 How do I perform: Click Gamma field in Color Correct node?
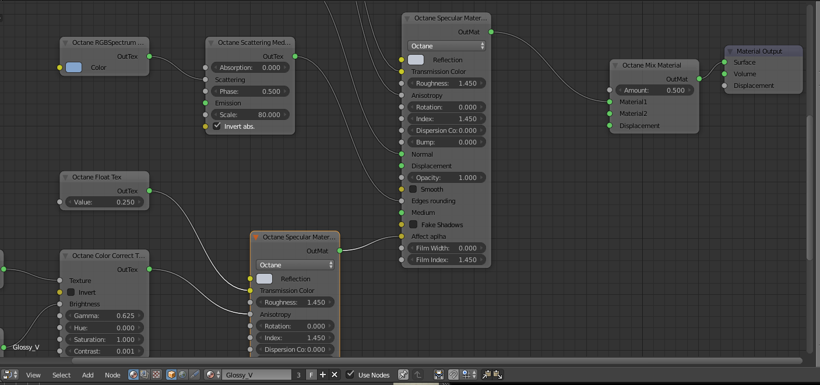(104, 316)
